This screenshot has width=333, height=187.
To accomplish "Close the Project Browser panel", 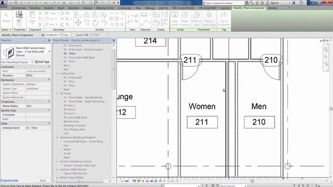I will tap(113, 41).
